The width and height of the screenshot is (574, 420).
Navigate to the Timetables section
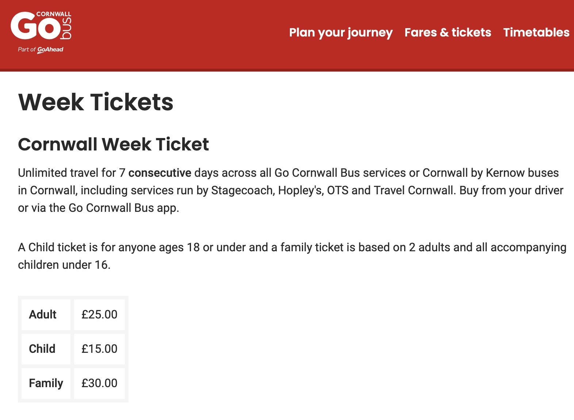(536, 33)
